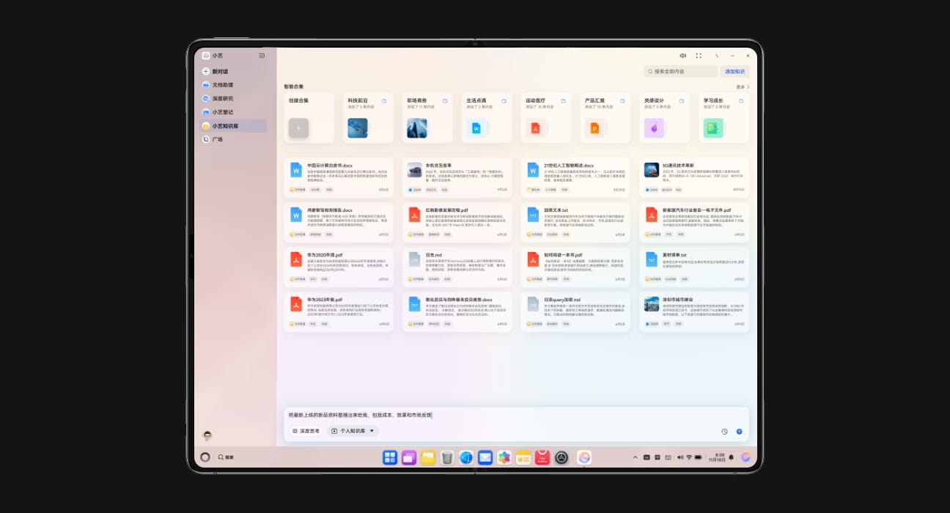950x513 pixels.
Task: Click the speaker icon in the title bar
Action: point(682,56)
